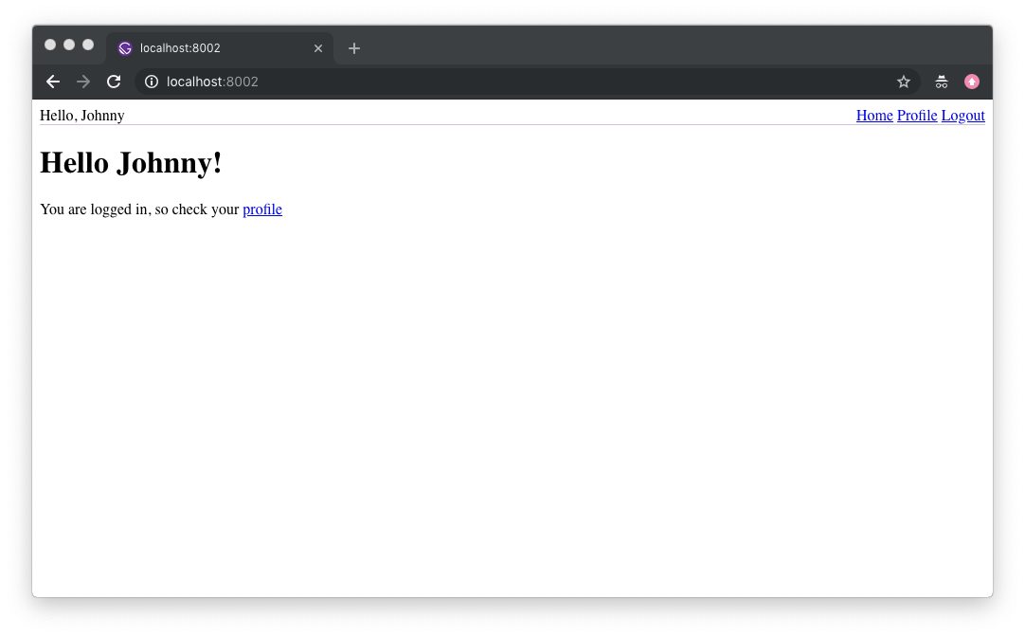Open the incognito indicator icon
The width and height of the screenshot is (1025, 637).
(x=942, y=82)
